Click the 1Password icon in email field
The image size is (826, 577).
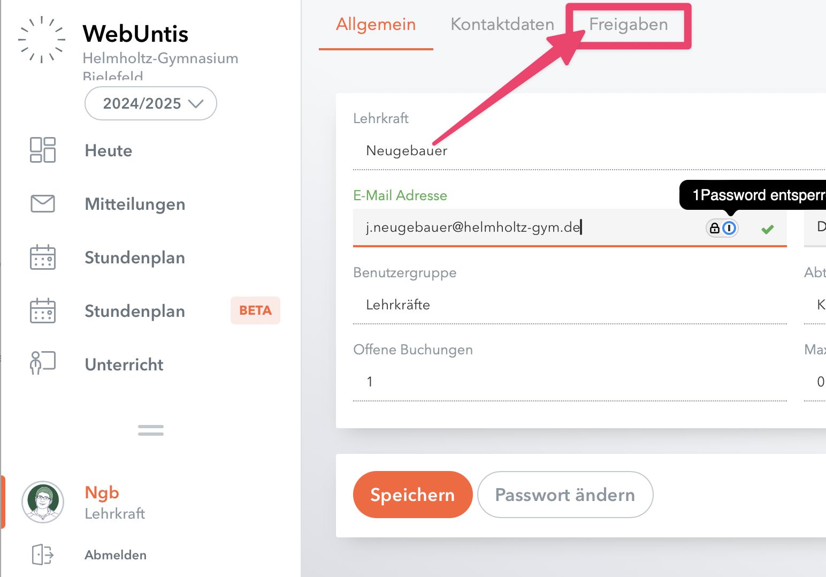click(730, 227)
